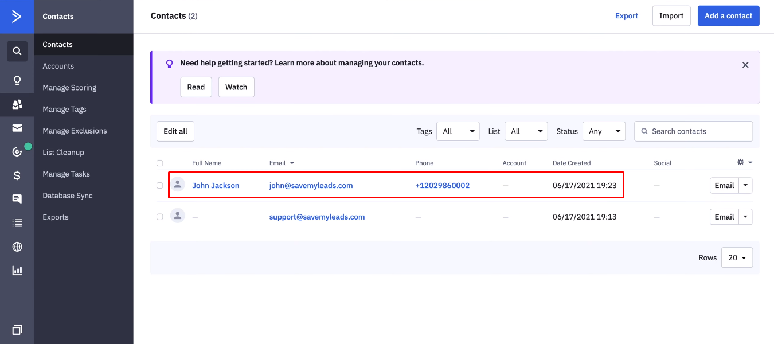Click the Import button
774x344 pixels.
click(671, 16)
